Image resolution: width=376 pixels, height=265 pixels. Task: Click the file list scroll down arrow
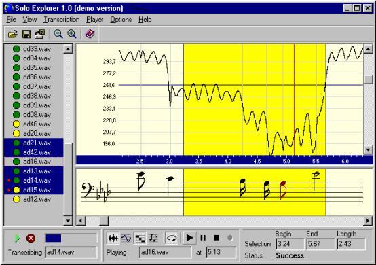[68, 221]
